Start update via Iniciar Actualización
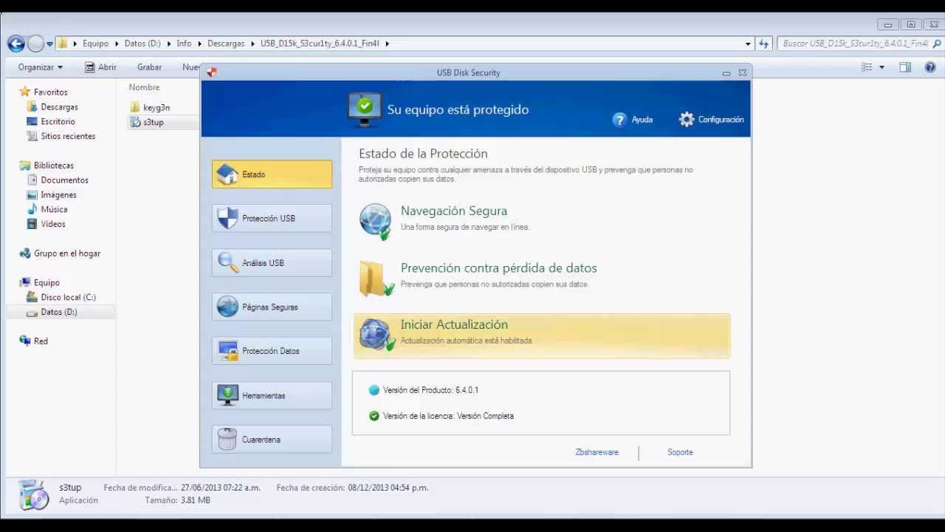The image size is (945, 532). point(542,336)
